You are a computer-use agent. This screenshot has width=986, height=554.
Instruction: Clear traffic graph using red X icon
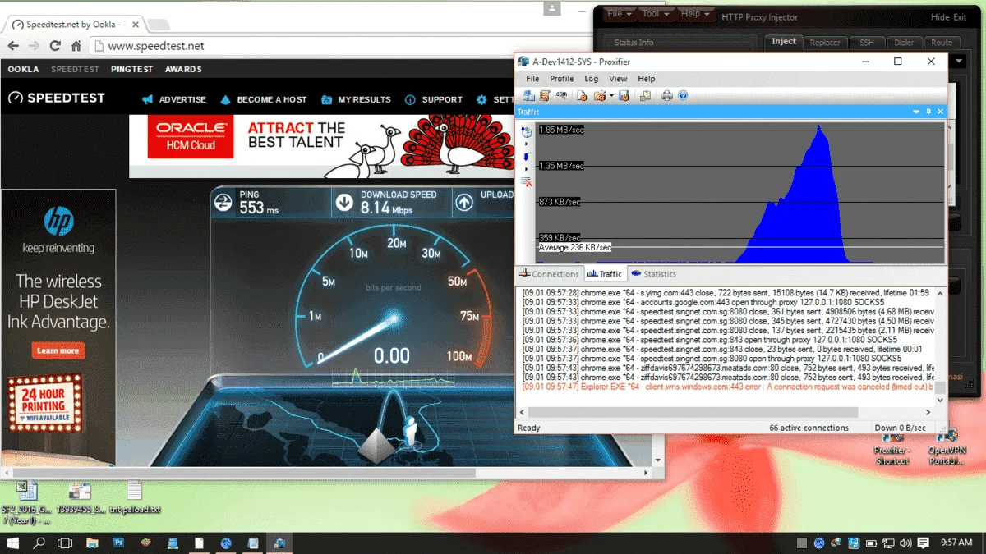(527, 182)
